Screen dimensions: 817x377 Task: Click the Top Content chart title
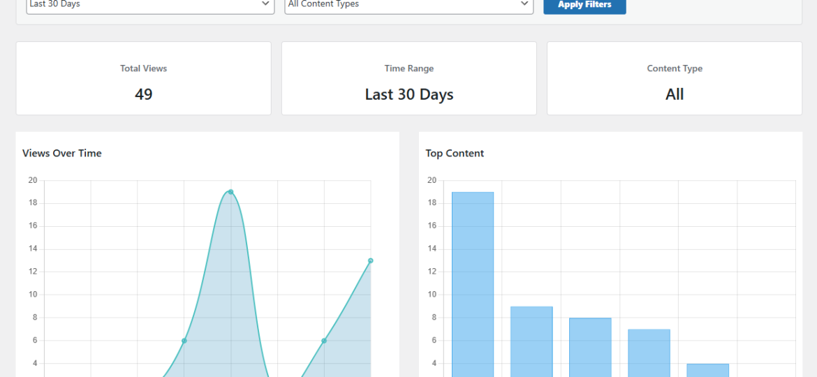[455, 153]
